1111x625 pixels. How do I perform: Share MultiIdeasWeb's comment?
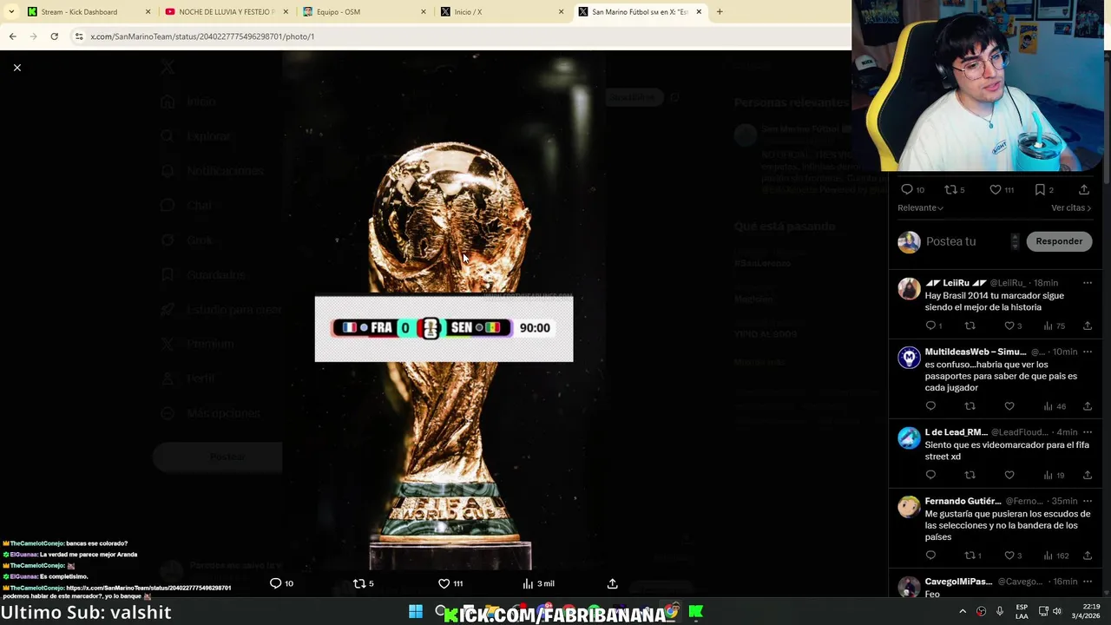pos(1087,406)
